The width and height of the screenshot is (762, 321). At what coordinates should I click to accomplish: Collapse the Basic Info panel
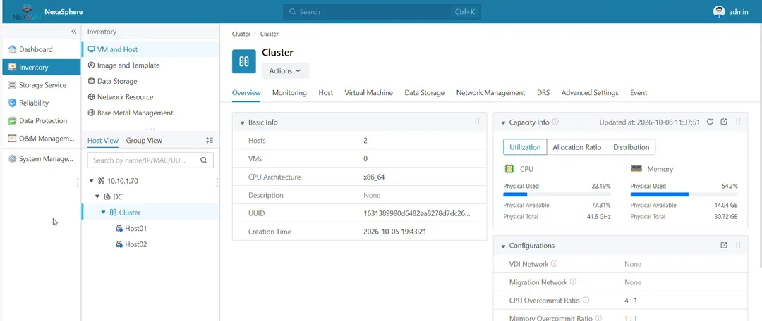coord(242,122)
